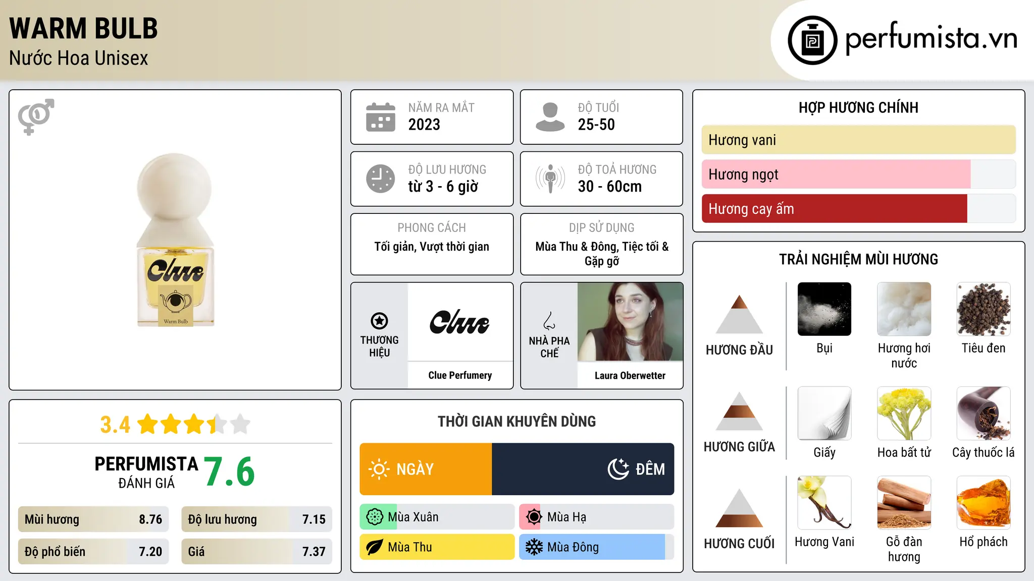This screenshot has height=581, width=1034.
Task: Click the sun icon for Mùa Hạ
Action: coord(534,517)
